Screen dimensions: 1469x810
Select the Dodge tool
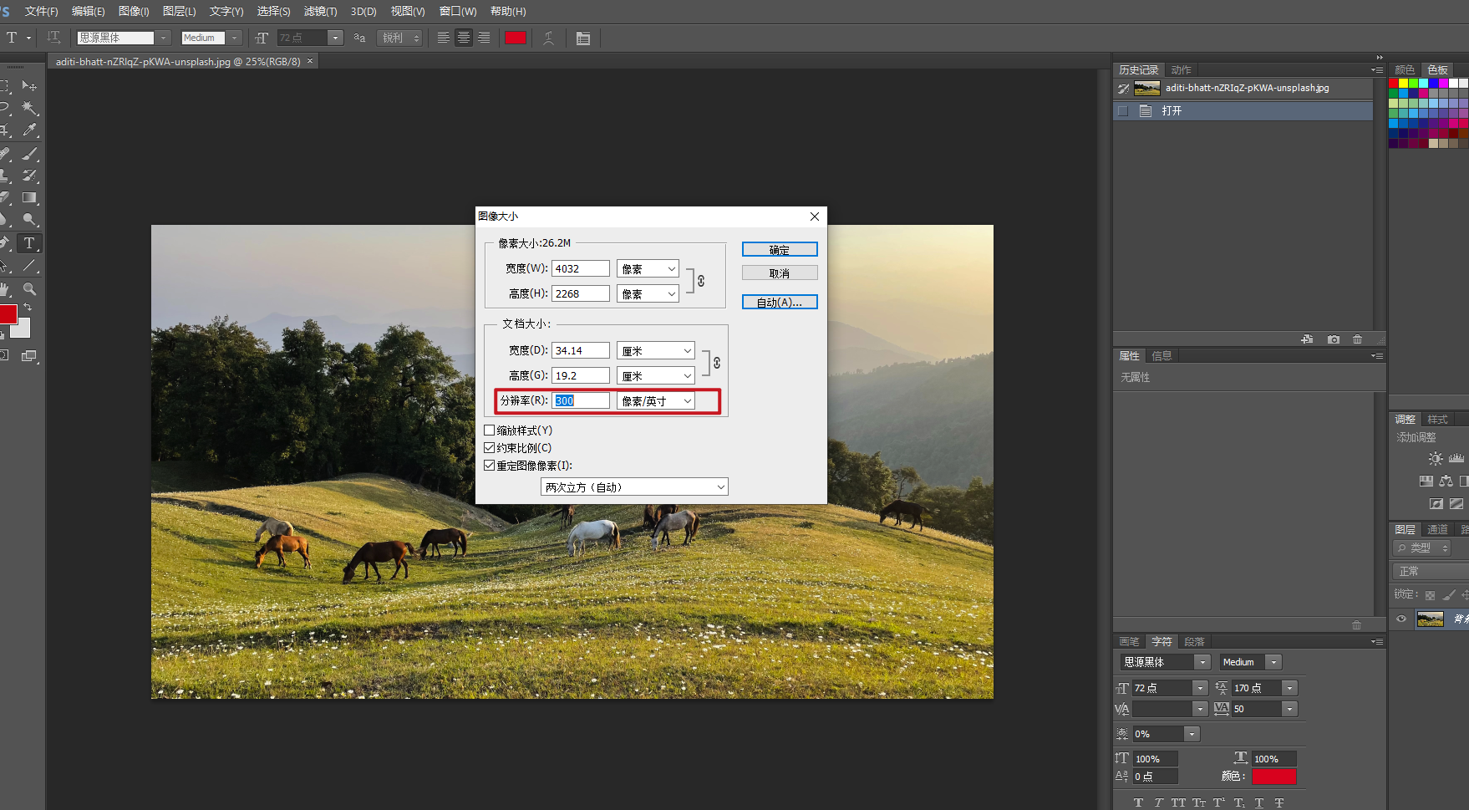tap(29, 220)
